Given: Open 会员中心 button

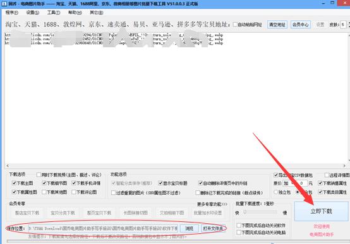Looking at the screenshot, I should click(x=301, y=25).
